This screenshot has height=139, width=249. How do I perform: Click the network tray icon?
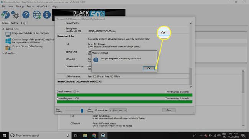click(215, 136)
